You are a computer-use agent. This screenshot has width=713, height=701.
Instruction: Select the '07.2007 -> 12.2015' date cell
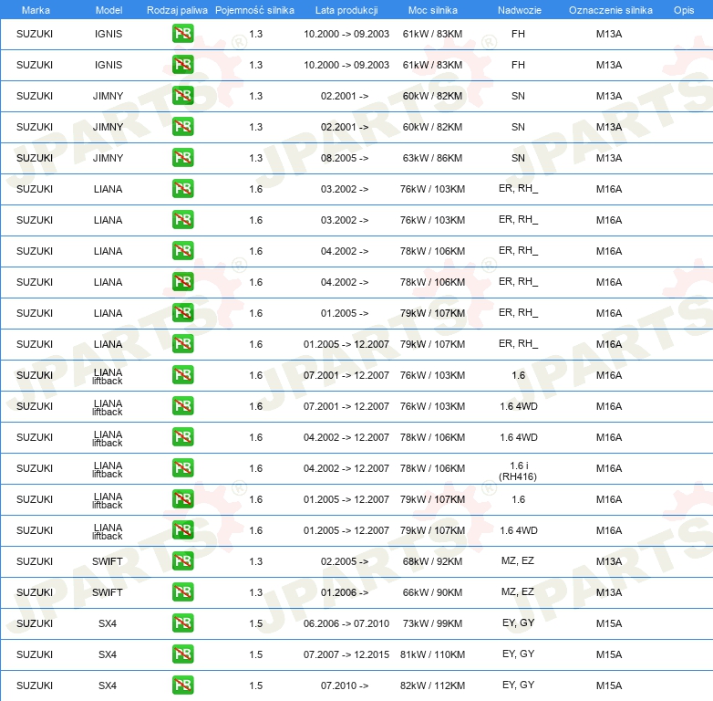click(346, 654)
